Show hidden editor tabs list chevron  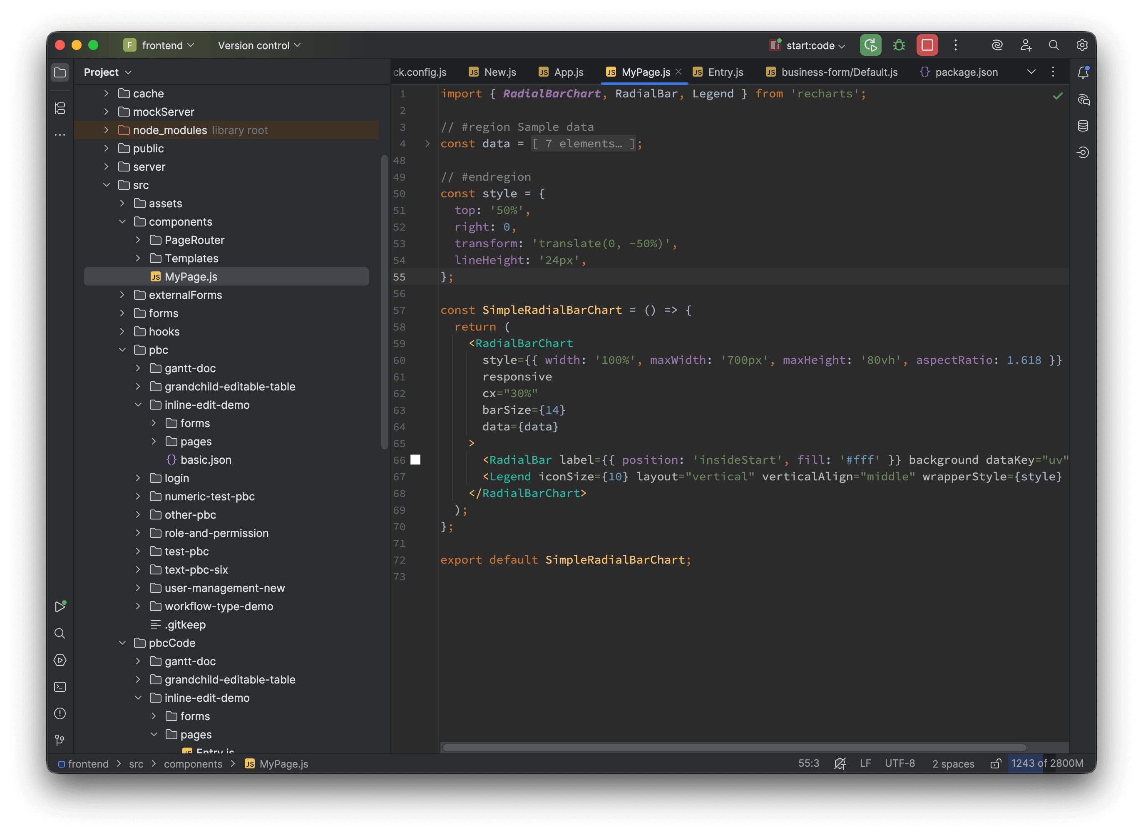(1031, 72)
